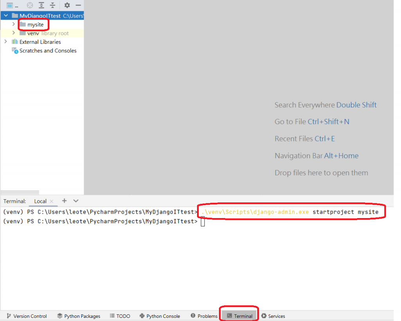Click the horizontal scrollbar in Project panel
The height and width of the screenshot is (321, 401).
(20, 192)
